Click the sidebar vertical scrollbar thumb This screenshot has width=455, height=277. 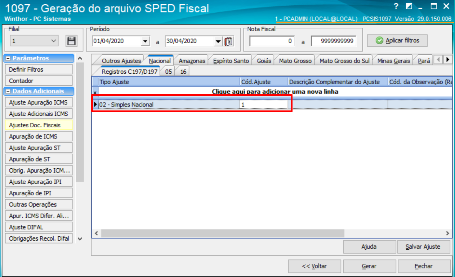tap(80, 122)
